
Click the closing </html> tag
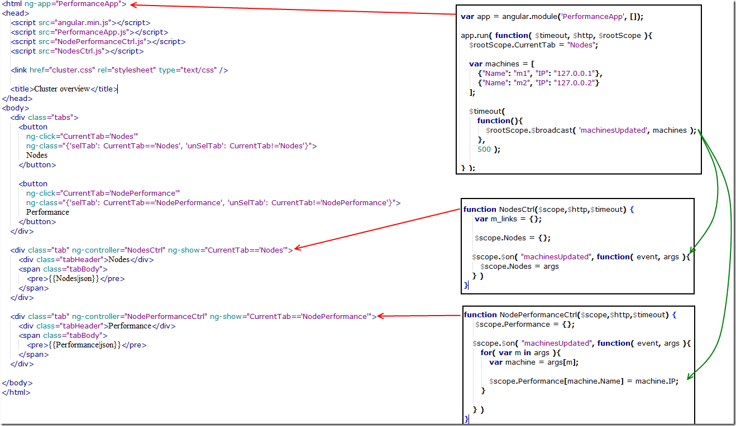point(16,392)
